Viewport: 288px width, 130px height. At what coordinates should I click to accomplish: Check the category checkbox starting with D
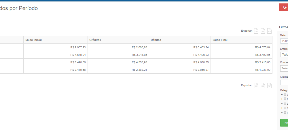285,104
